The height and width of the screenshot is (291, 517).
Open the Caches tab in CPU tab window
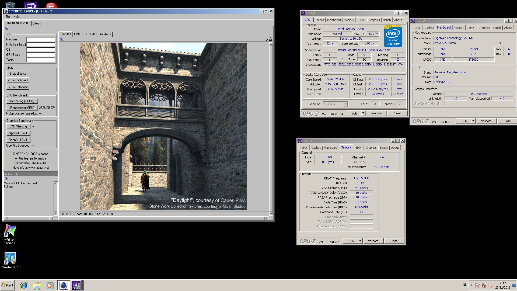[319, 20]
